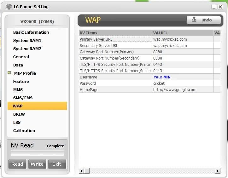The height and width of the screenshot is (178, 228).
Task: Select the HomePage row label
Action: pos(115,90)
